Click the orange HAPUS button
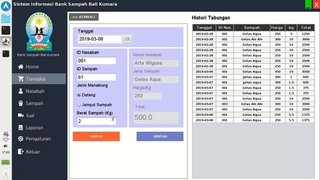The width and height of the screenshot is (320, 180). (96, 136)
